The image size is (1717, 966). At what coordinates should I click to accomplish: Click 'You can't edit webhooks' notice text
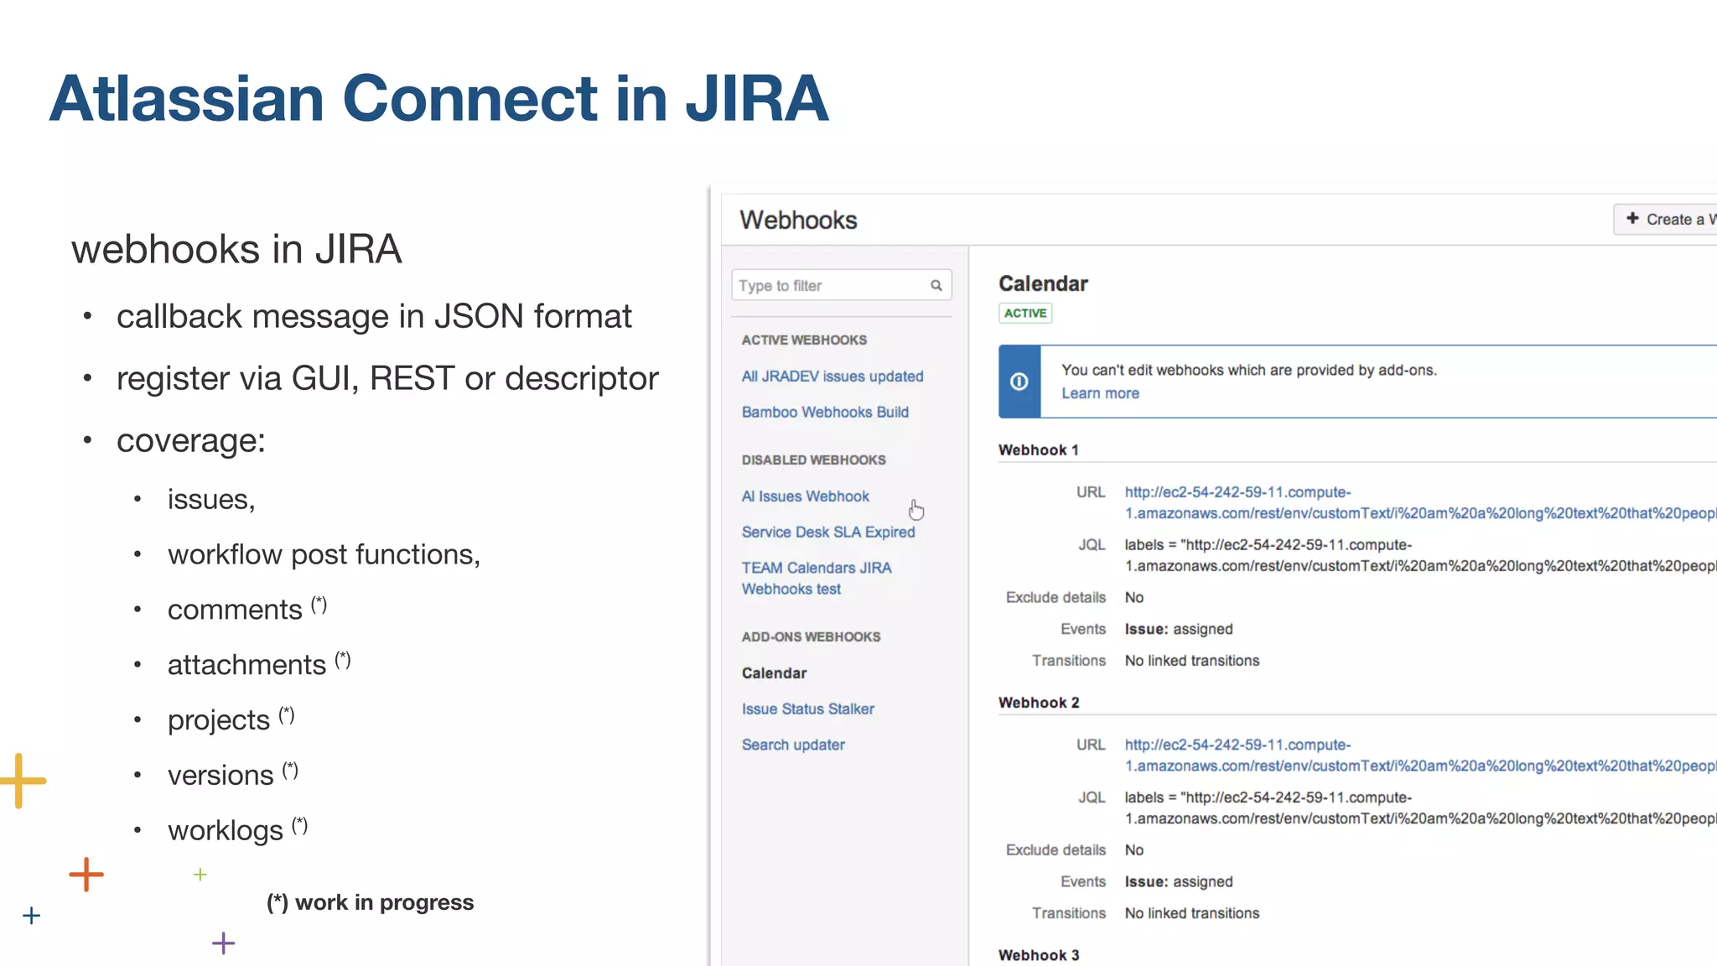click(1249, 370)
